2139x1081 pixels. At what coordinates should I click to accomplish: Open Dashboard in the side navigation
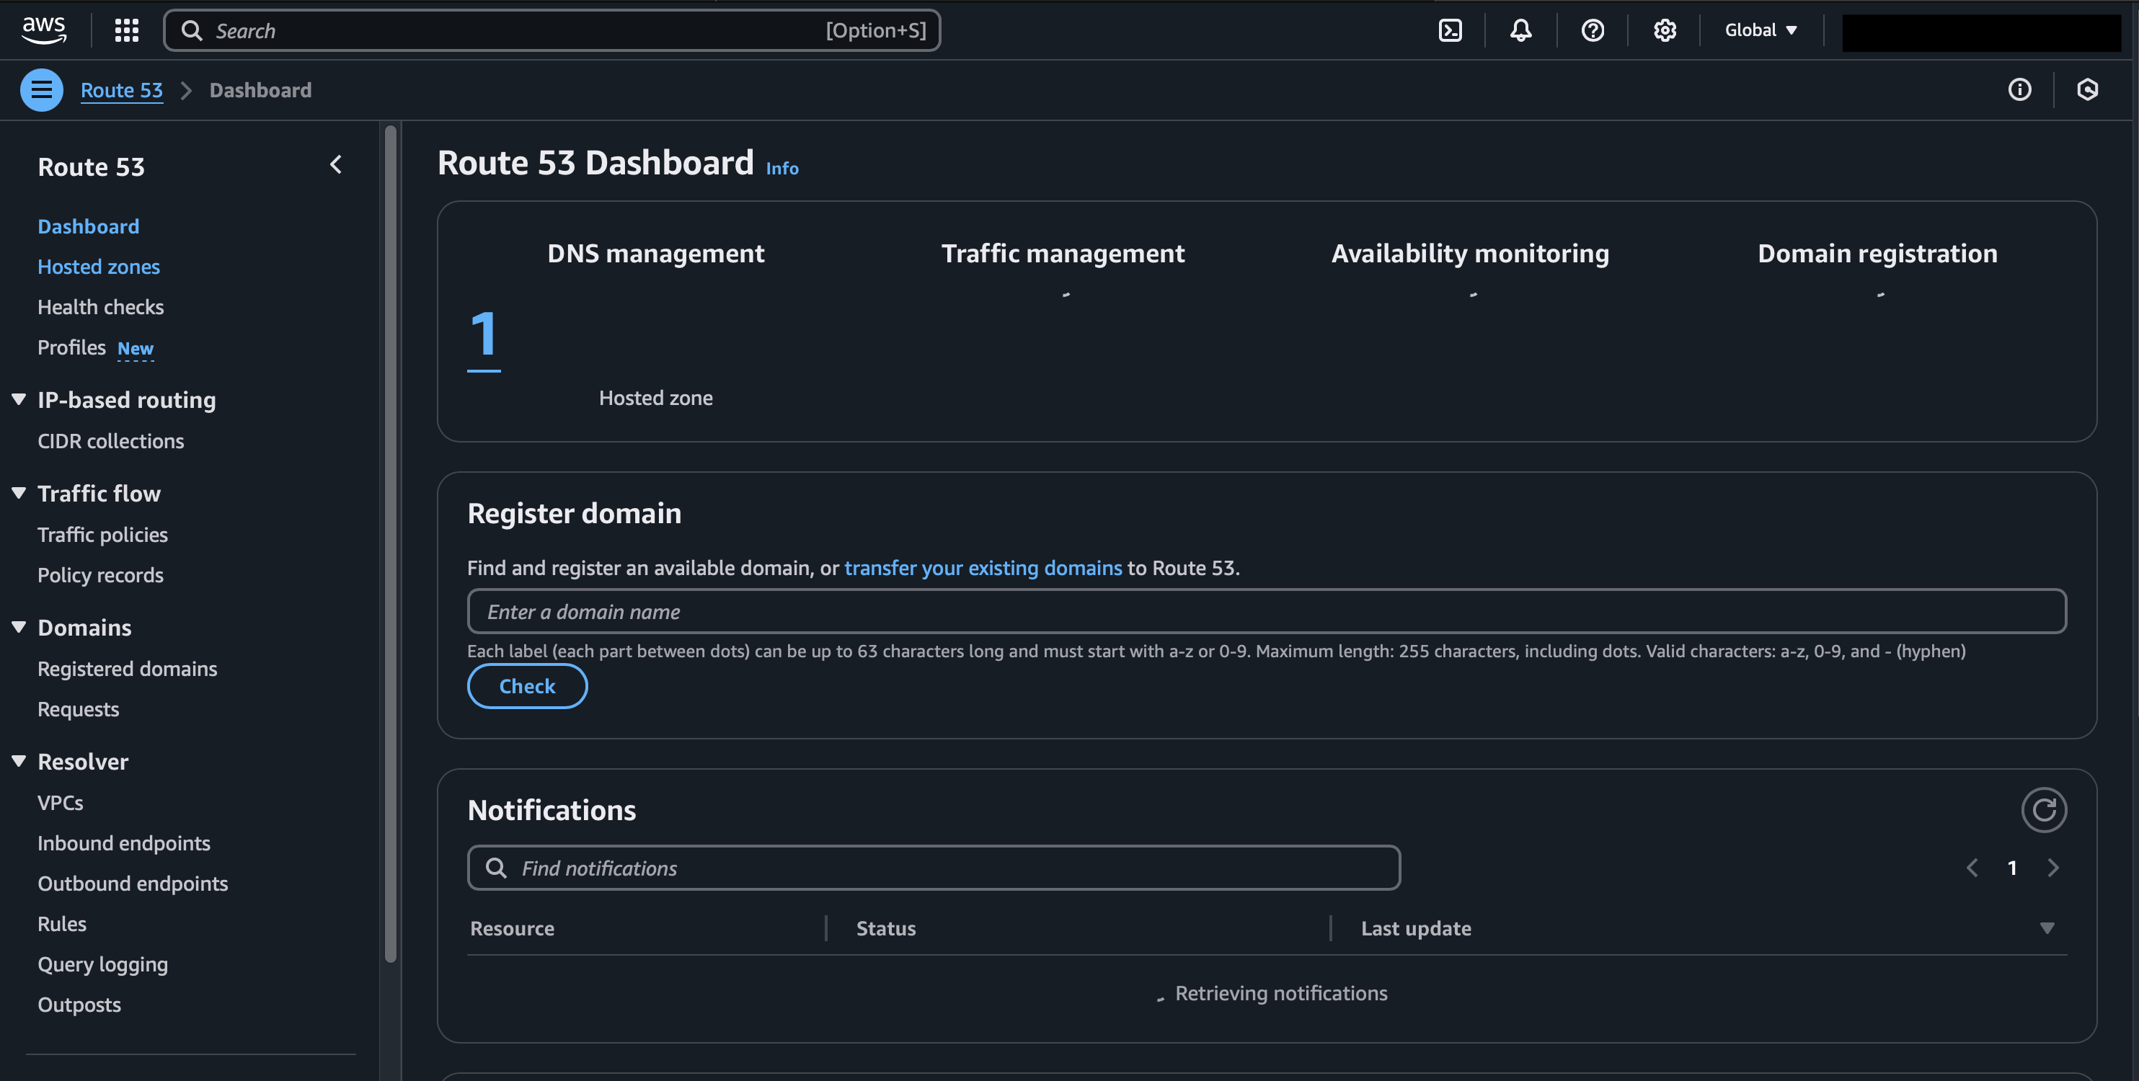point(88,227)
